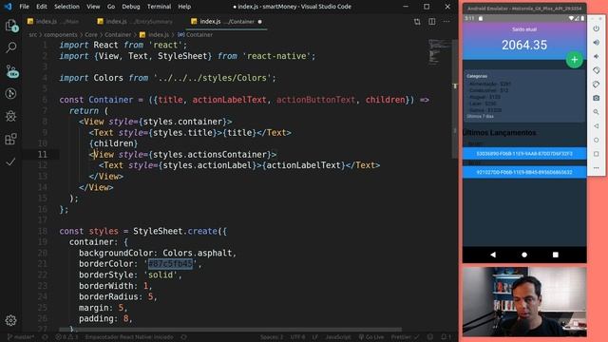This screenshot has height=342, width=608.
Task: Tap the Android back button in the navigation bar
Action: [x=493, y=255]
